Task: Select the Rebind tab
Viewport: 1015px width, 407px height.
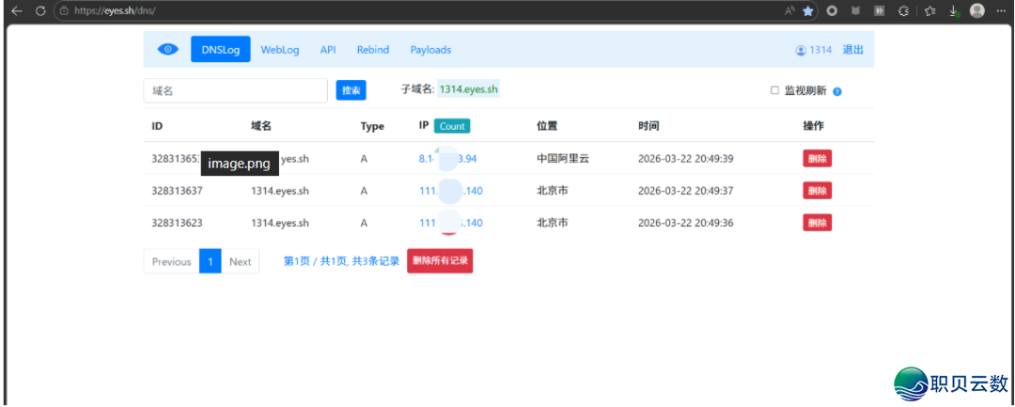Action: 372,50
